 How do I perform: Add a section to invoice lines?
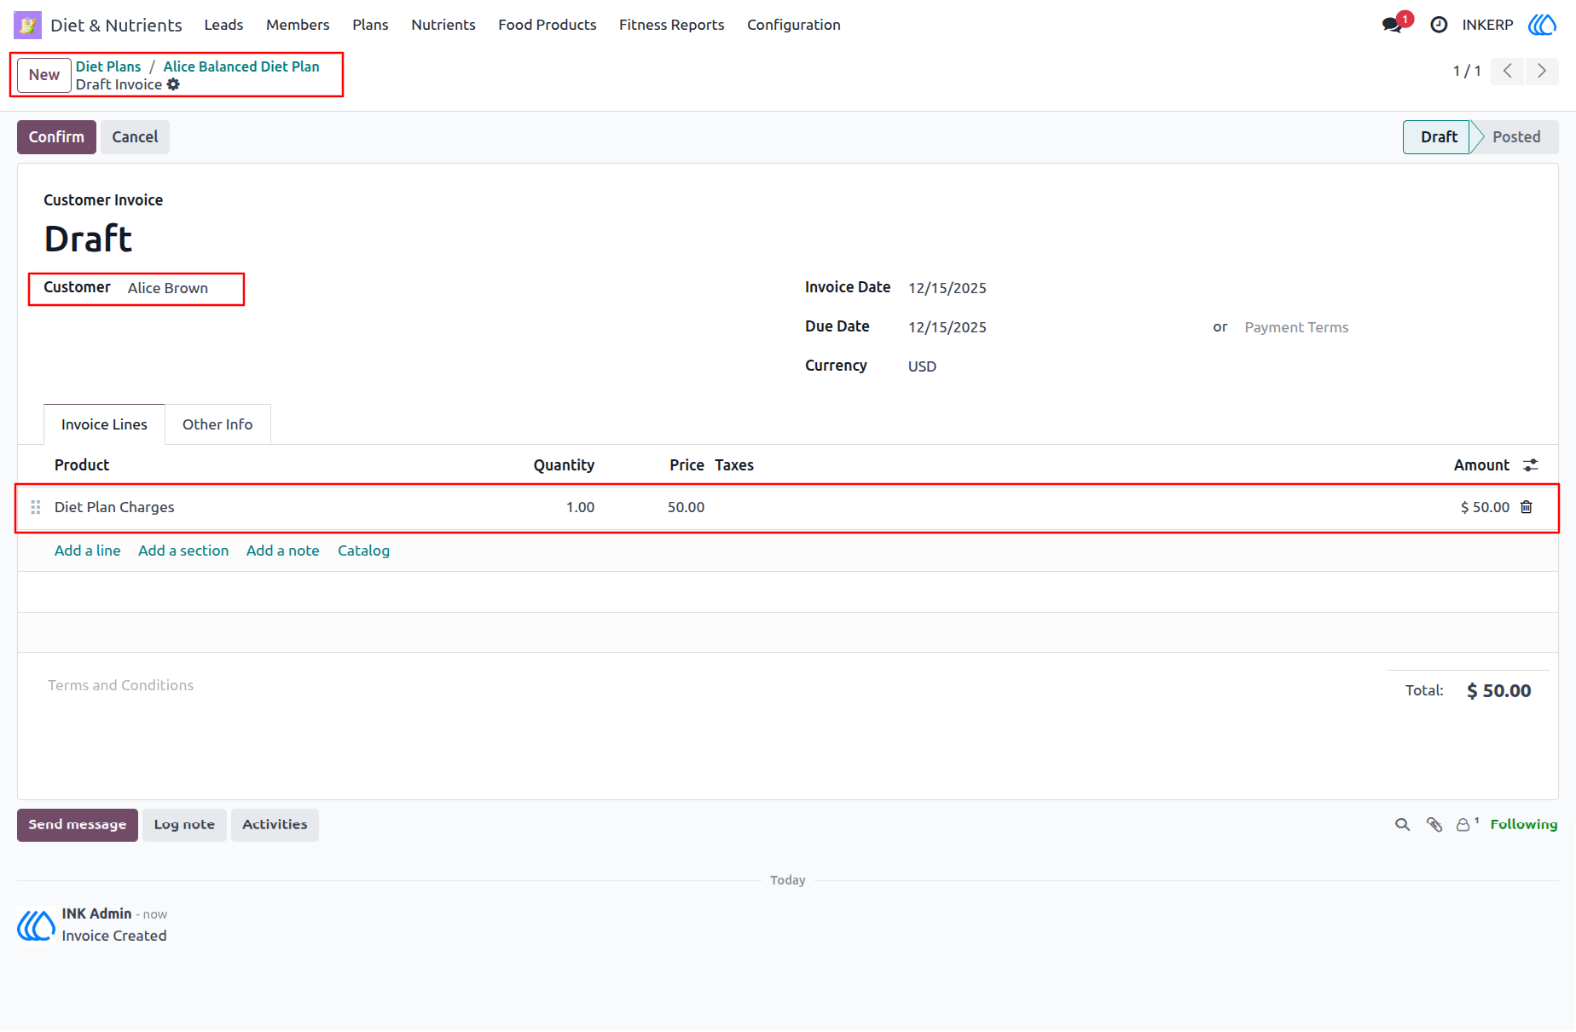tap(183, 551)
